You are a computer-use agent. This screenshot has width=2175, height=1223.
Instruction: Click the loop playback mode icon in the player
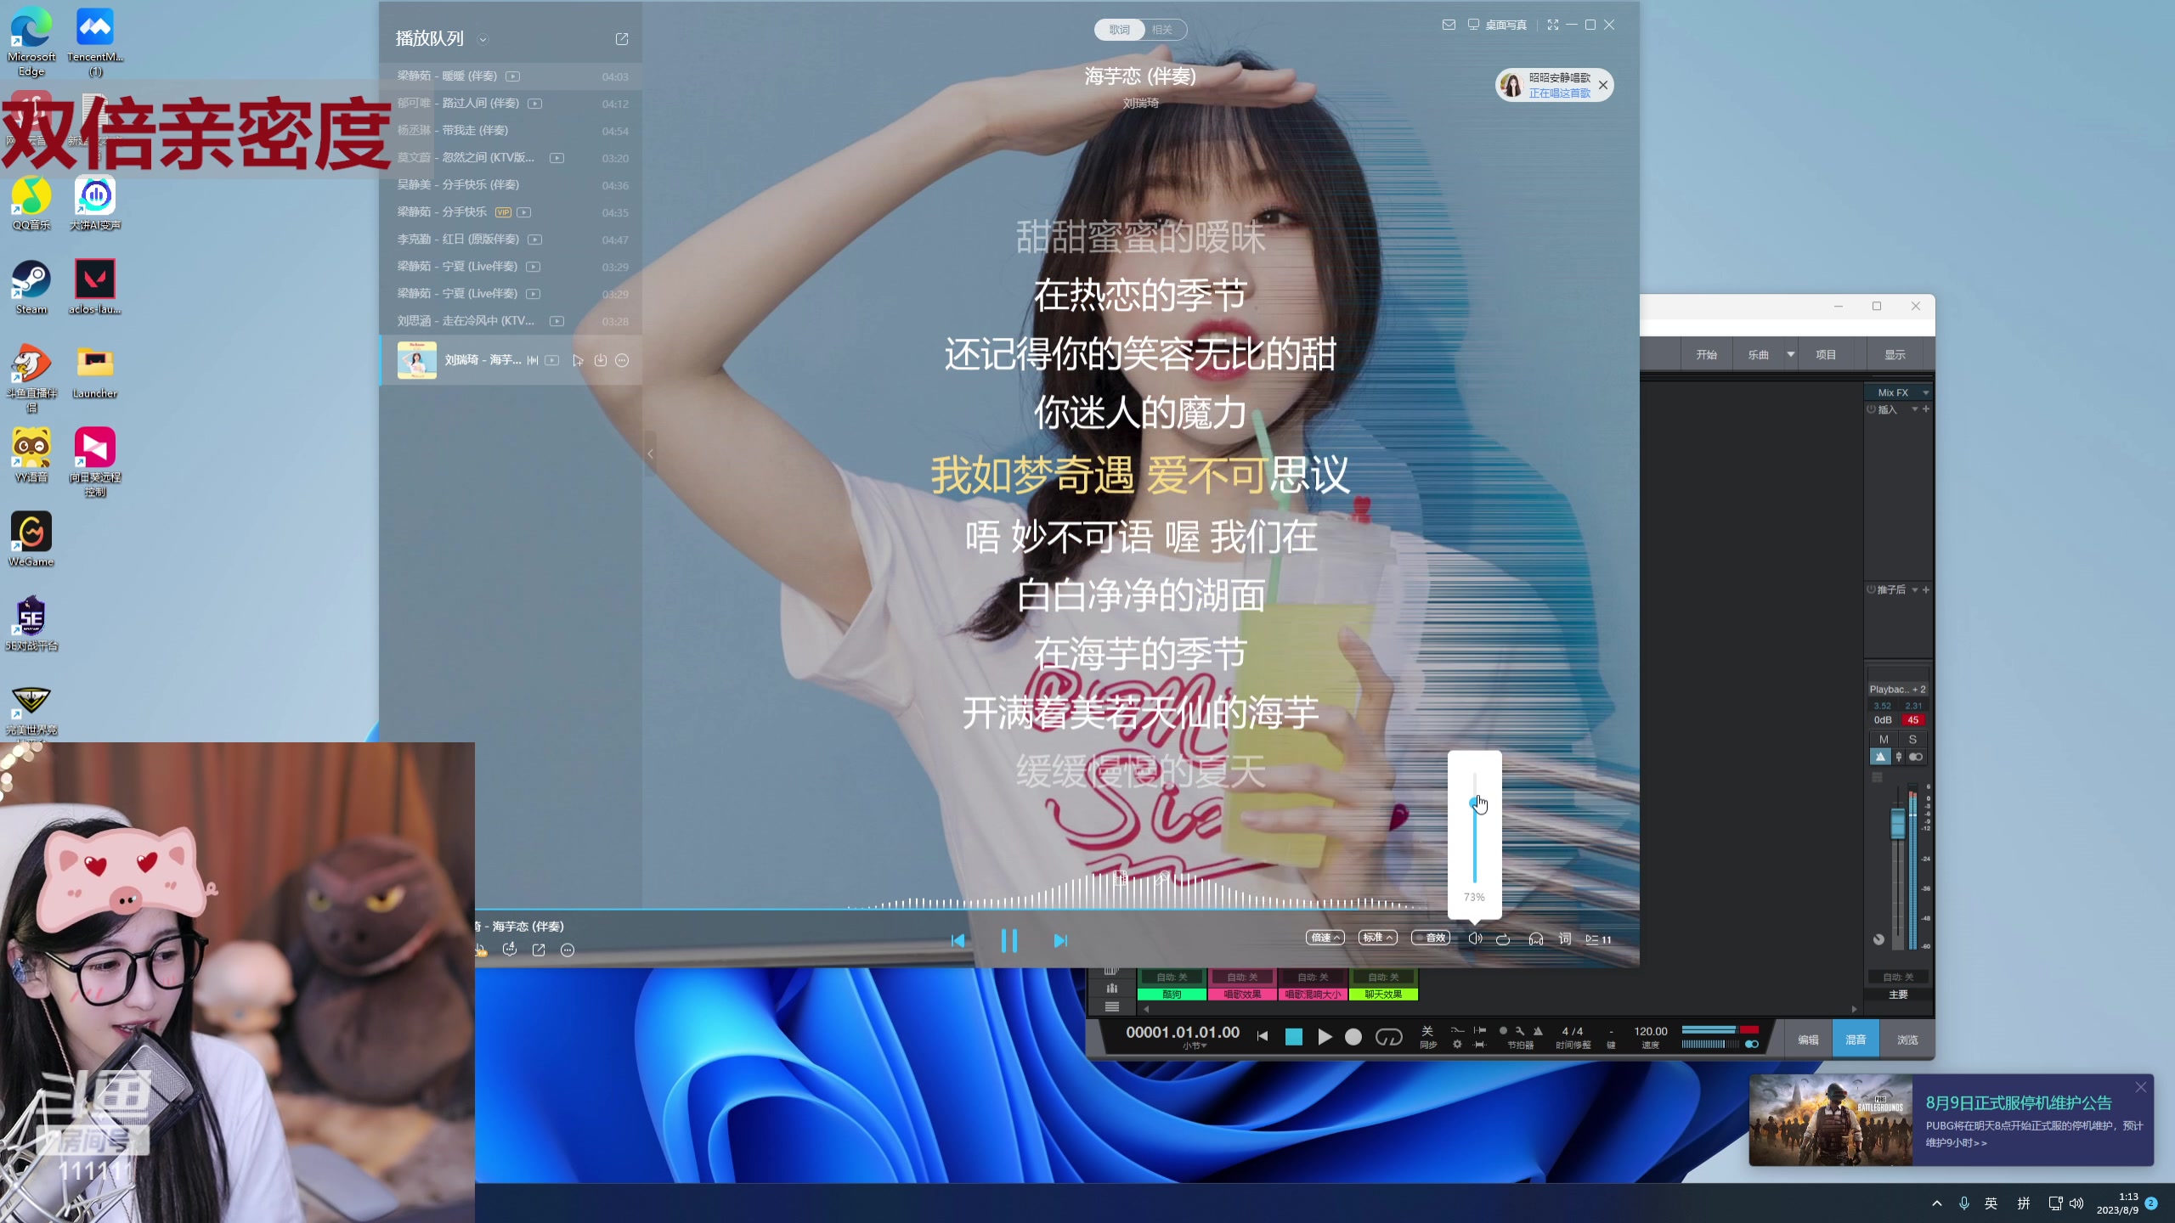(x=1502, y=938)
